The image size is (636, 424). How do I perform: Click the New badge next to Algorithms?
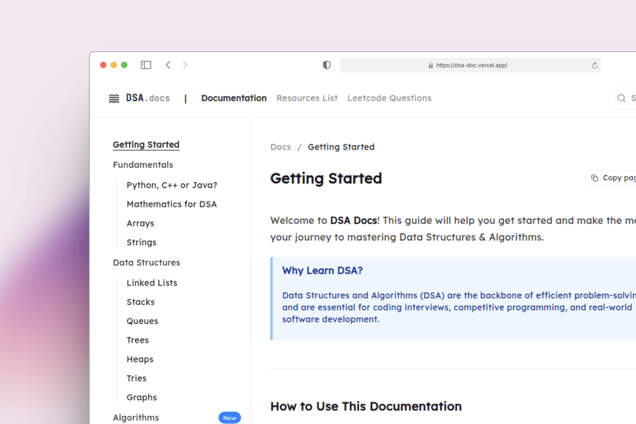230,418
